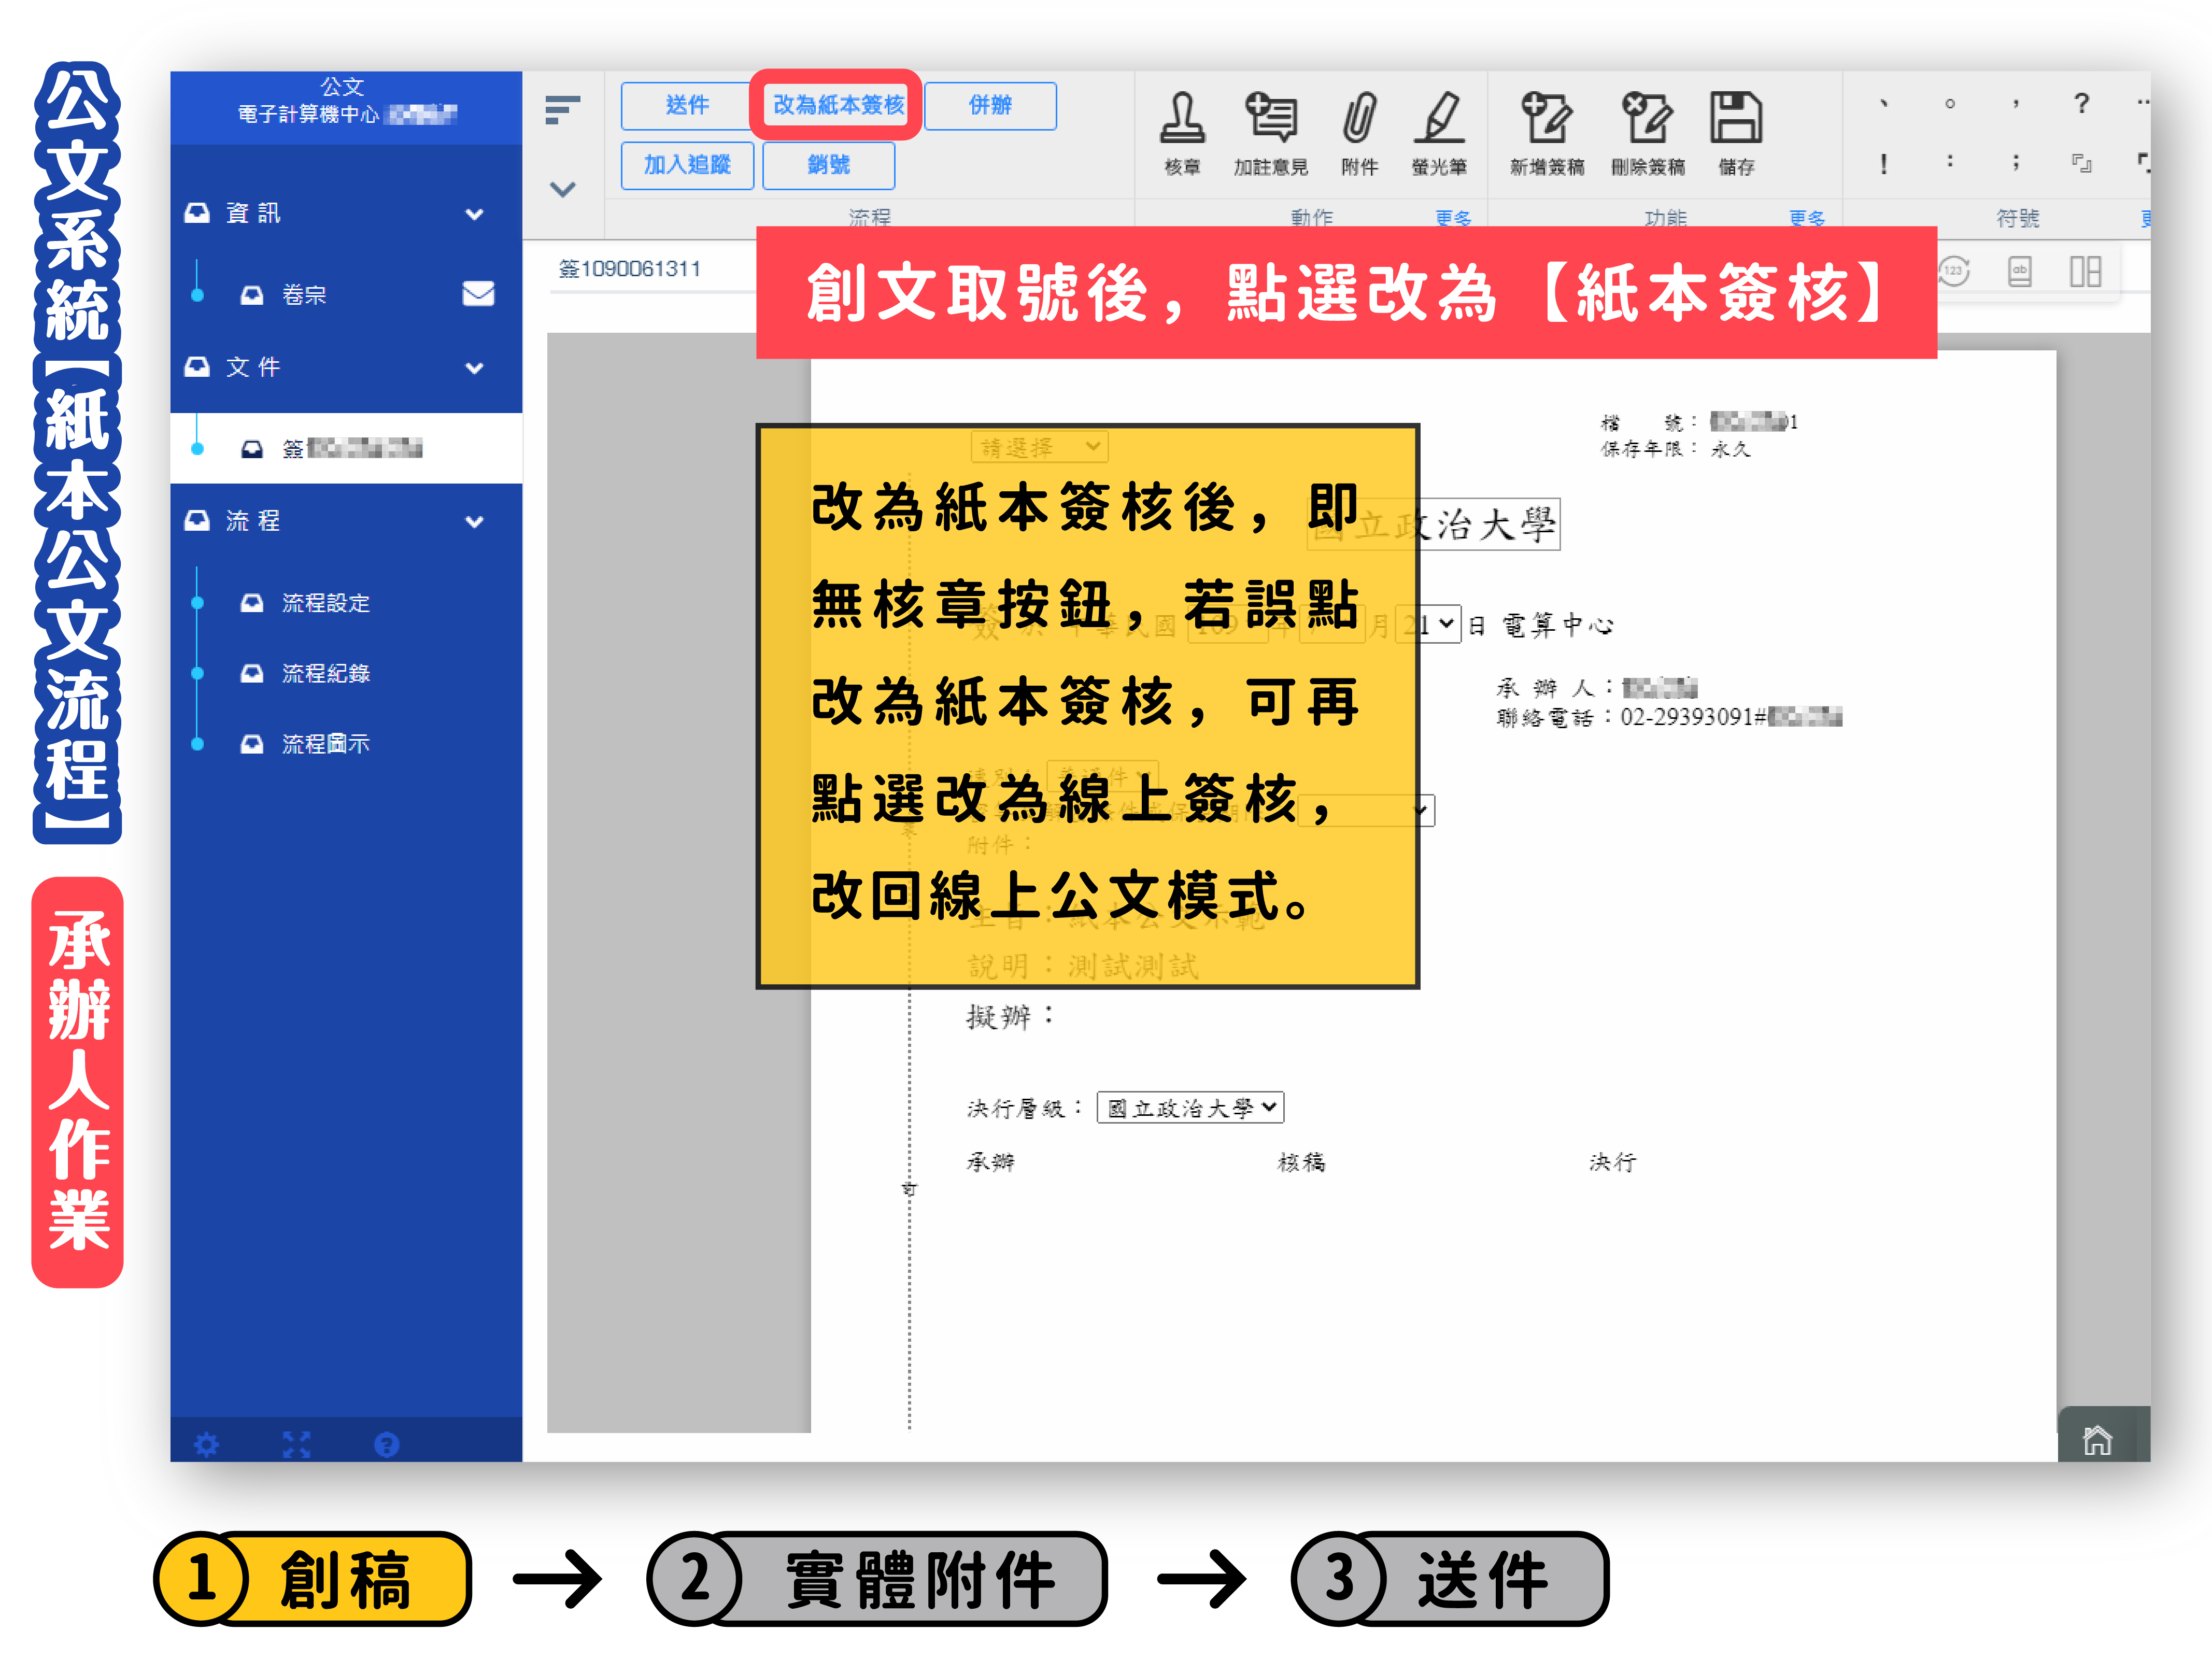The height and width of the screenshot is (1659, 2212).
Task: Insert the ： colon symbol
Action: pyautogui.click(x=1950, y=161)
